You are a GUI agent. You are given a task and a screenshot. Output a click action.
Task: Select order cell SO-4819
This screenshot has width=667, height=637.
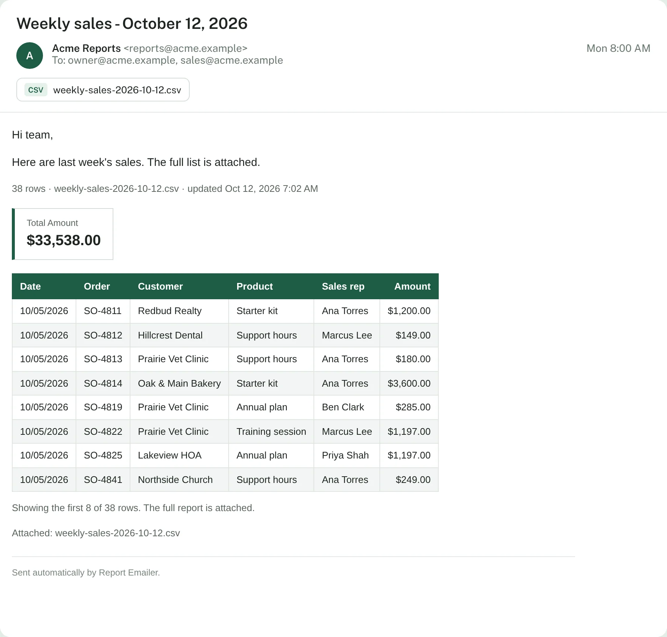103,407
